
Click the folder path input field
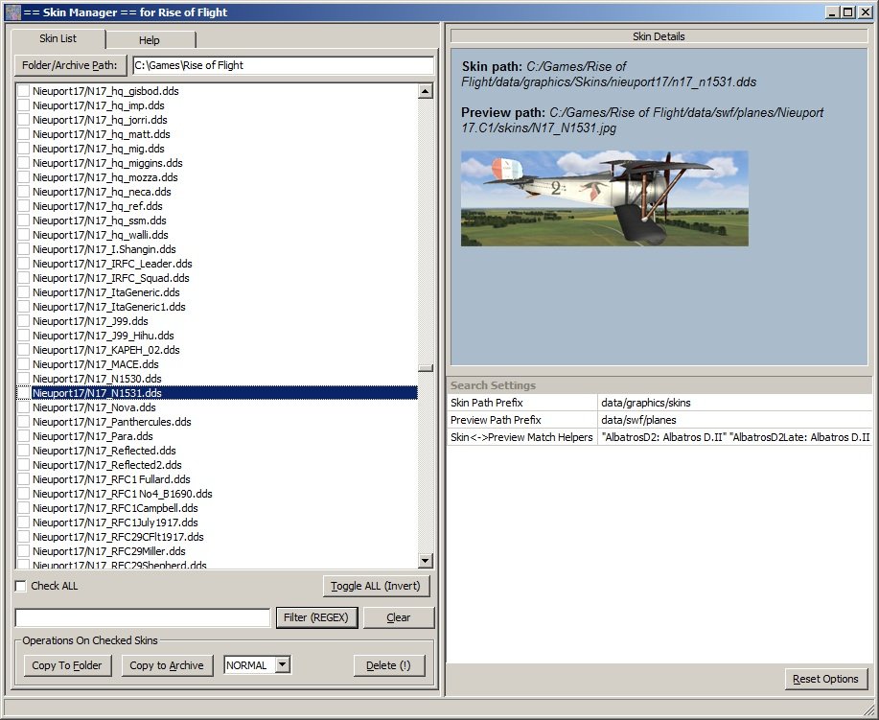click(283, 65)
